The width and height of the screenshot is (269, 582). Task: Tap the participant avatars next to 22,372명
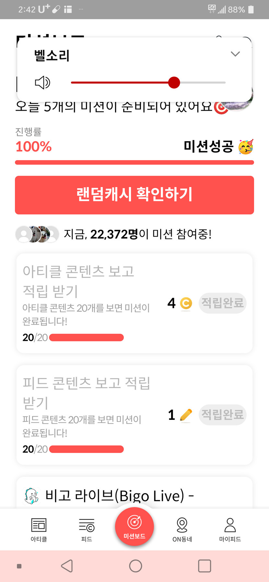[x=37, y=234]
